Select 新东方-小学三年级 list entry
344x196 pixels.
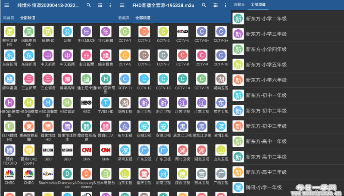click(x=287, y=34)
